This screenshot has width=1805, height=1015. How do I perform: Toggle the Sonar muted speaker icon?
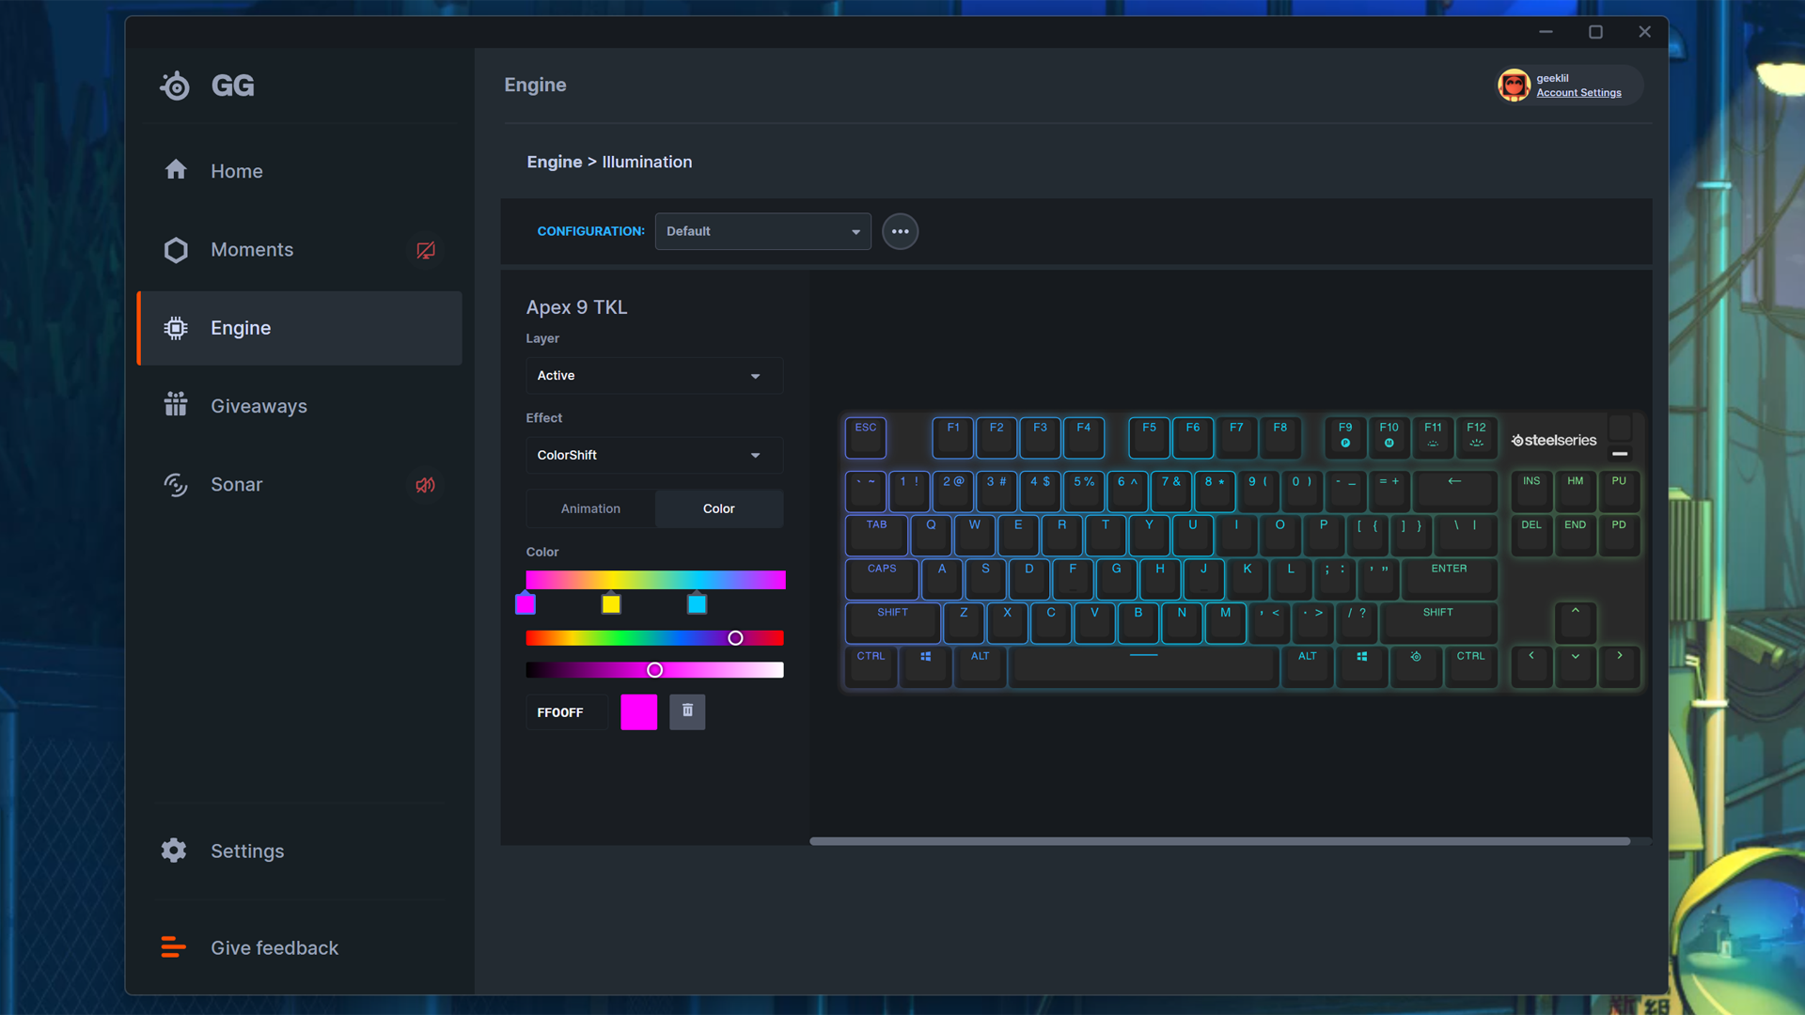click(x=426, y=485)
